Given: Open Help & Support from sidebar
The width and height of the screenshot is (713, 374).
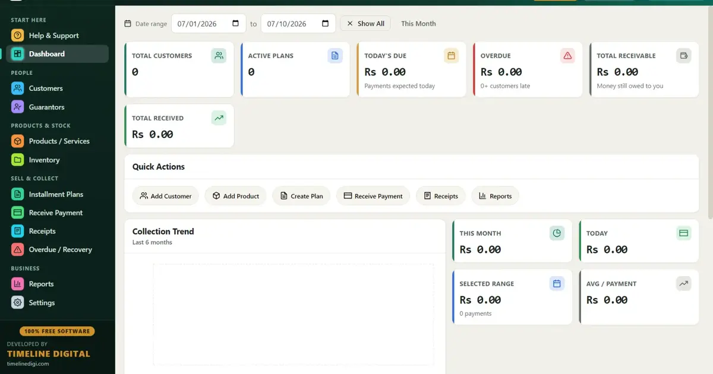Looking at the screenshot, I should click(x=57, y=36).
